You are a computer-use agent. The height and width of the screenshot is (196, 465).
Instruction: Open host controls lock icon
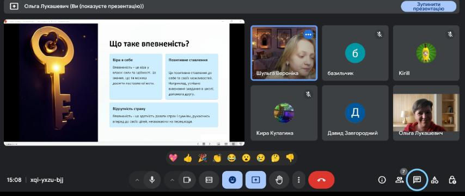pyautogui.click(x=452, y=180)
